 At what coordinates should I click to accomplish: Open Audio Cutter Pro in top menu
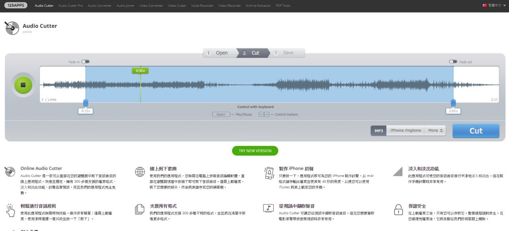(x=70, y=6)
